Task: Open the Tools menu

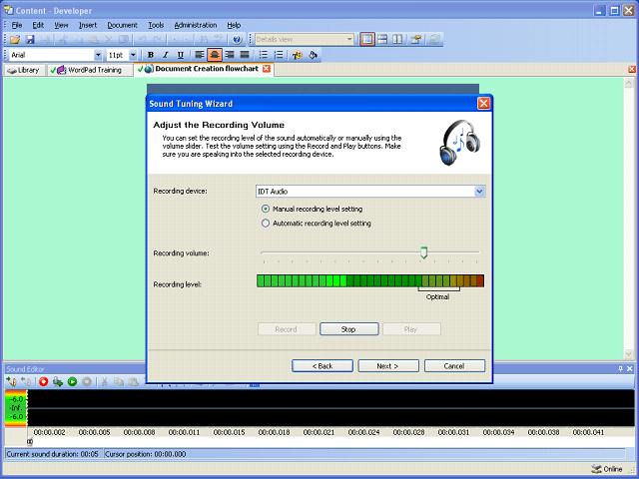Action: click(x=156, y=25)
